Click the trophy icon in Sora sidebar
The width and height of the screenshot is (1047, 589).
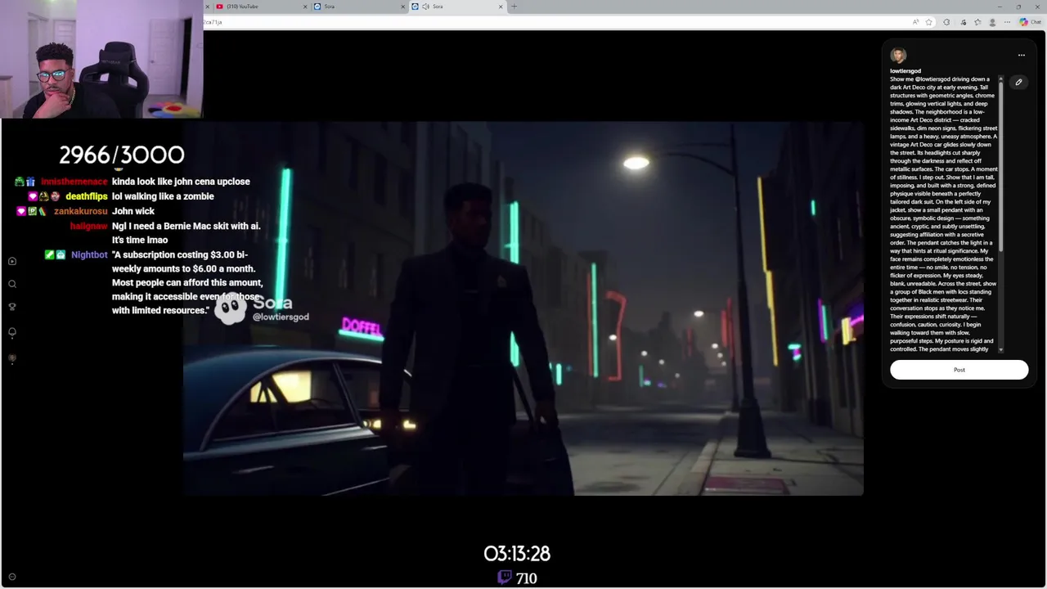tap(12, 307)
